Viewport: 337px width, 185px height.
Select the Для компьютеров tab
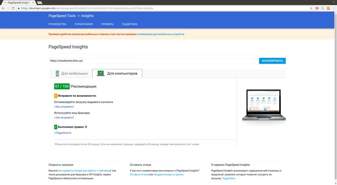click(x=117, y=73)
